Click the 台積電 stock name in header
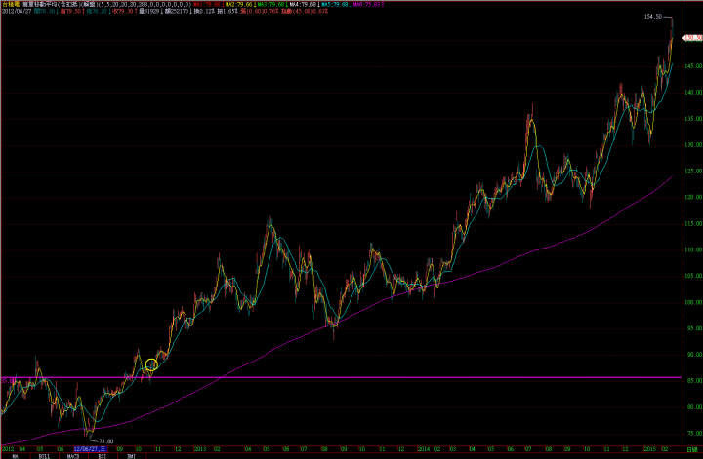Viewport: 703px width, 459px height. 10,5
